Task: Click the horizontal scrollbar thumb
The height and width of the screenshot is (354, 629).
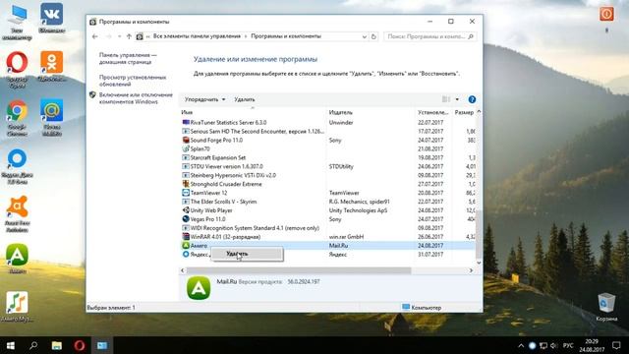Action: tap(299, 270)
